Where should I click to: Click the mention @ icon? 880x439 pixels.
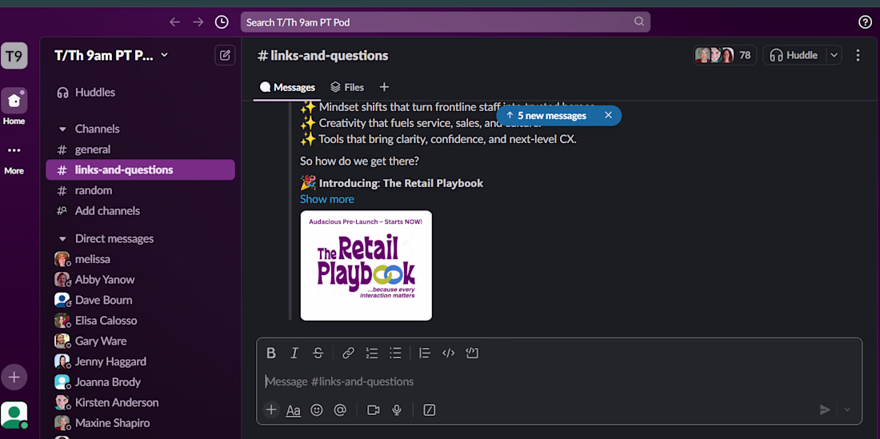click(339, 410)
